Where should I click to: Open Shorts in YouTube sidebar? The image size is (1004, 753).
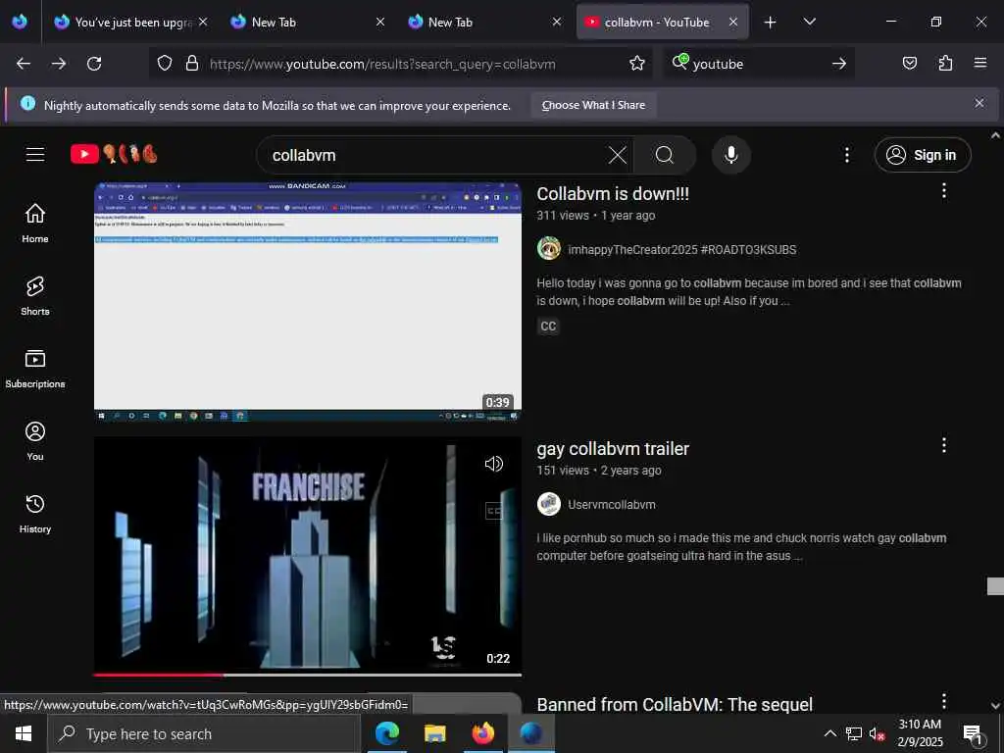pos(35,296)
